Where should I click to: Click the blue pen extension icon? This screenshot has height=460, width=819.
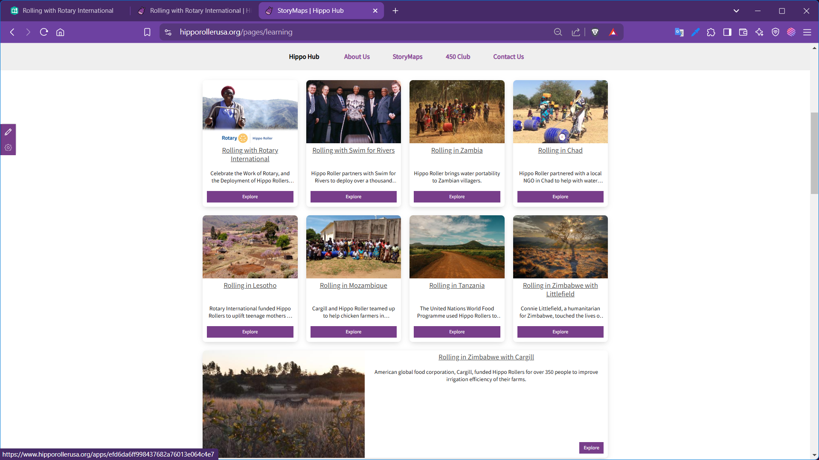(695, 32)
